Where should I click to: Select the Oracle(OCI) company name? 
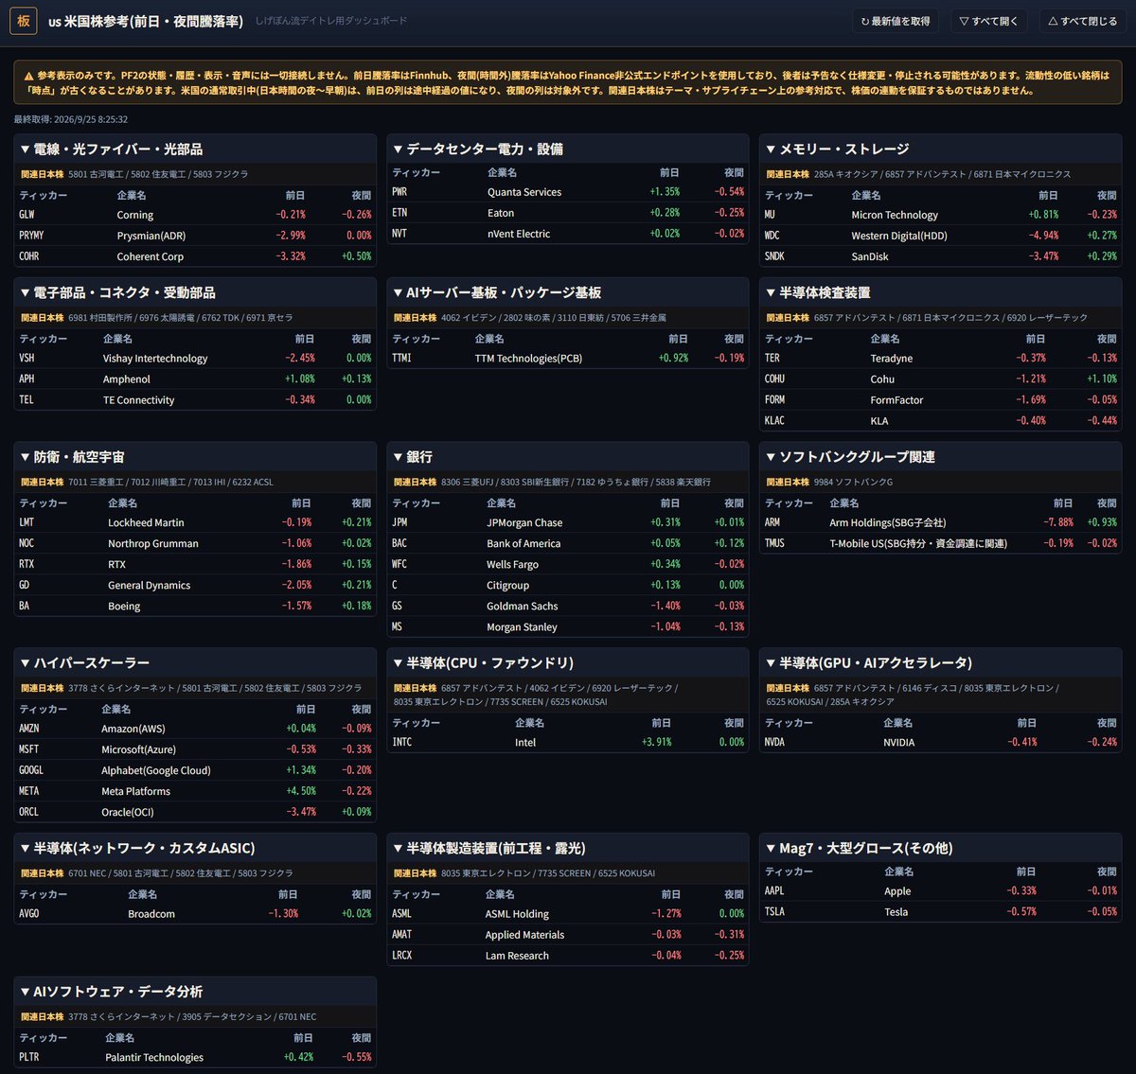tap(128, 813)
